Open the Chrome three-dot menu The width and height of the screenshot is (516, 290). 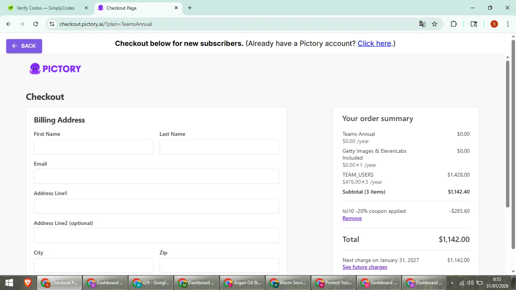click(508, 24)
